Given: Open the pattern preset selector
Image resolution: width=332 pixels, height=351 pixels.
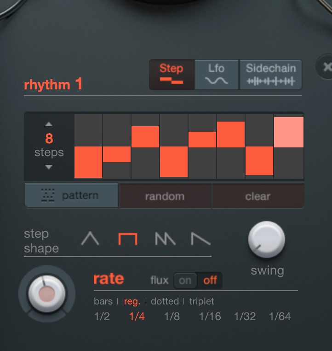Looking at the screenshot, I should tap(71, 196).
